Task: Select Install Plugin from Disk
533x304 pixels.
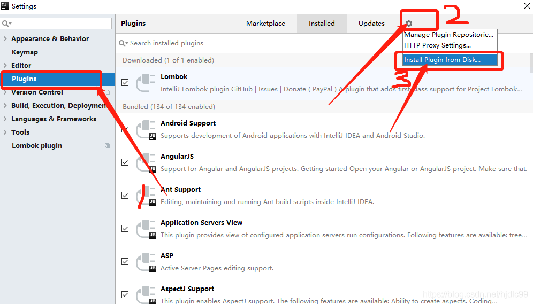Action: pos(450,60)
